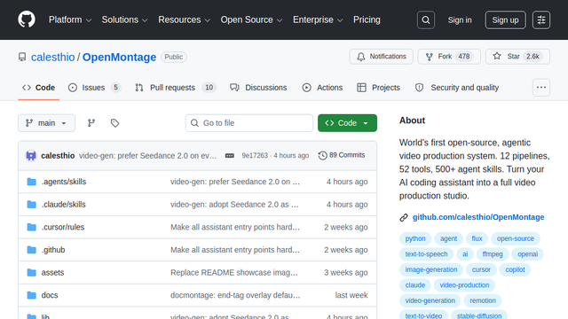Open the Pull requests tab
The image size is (568, 319).
(176, 88)
